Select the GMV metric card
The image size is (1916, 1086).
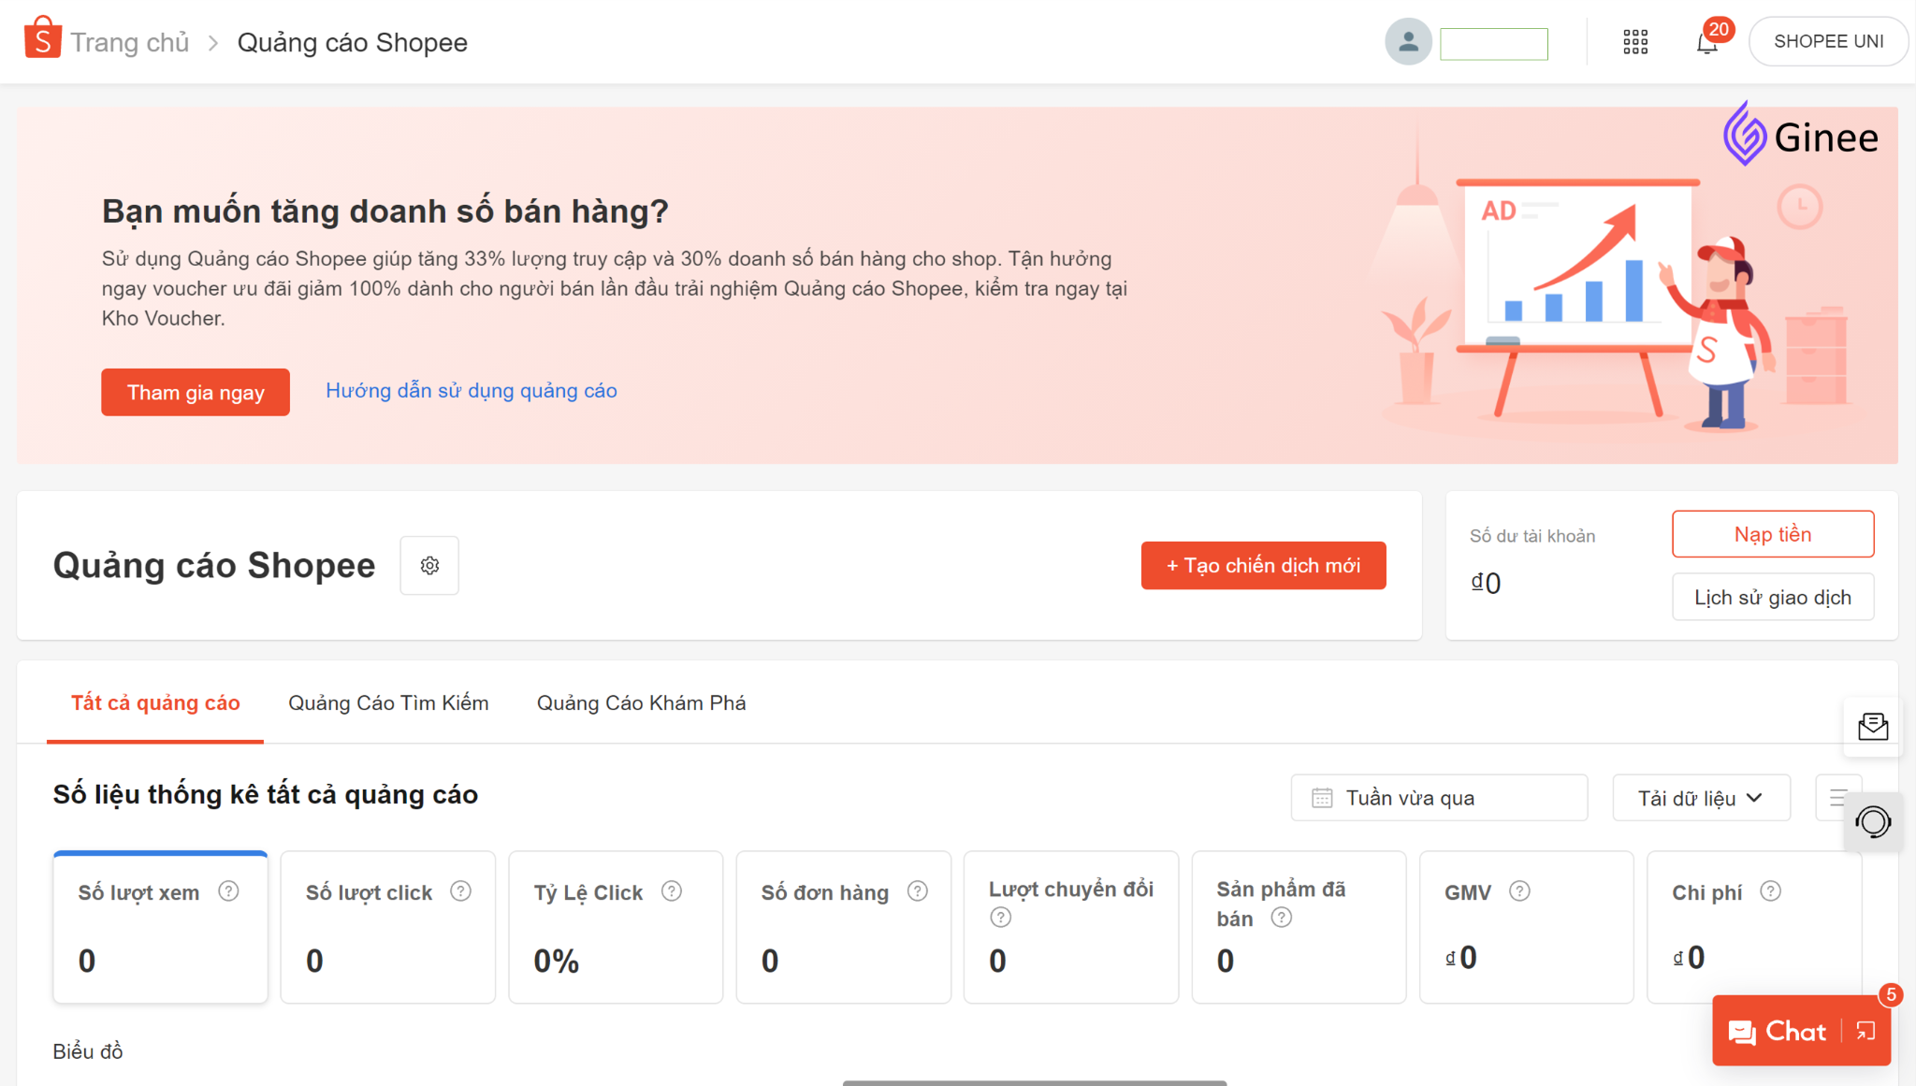pos(1527,927)
